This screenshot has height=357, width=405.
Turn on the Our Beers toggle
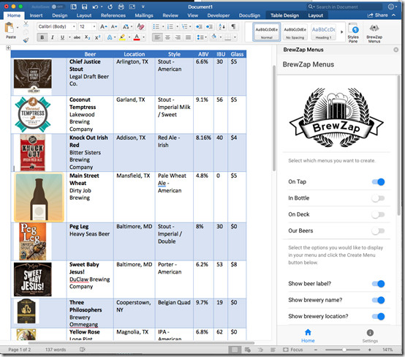click(378, 231)
